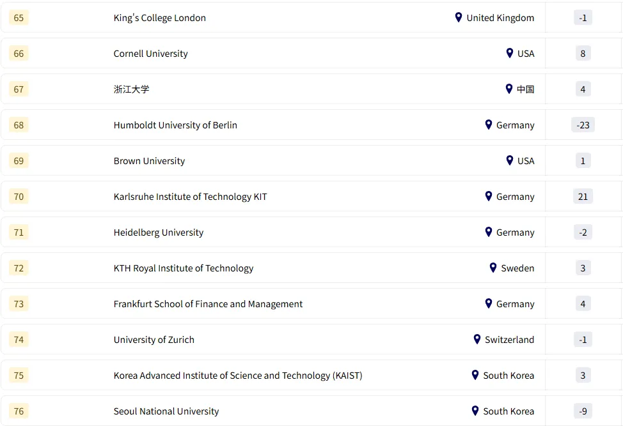Click the location pin beside United Kingdom
Image resolution: width=623 pixels, height=426 pixels.
point(459,17)
